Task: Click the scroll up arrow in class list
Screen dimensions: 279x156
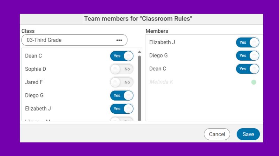Action: 139,52
